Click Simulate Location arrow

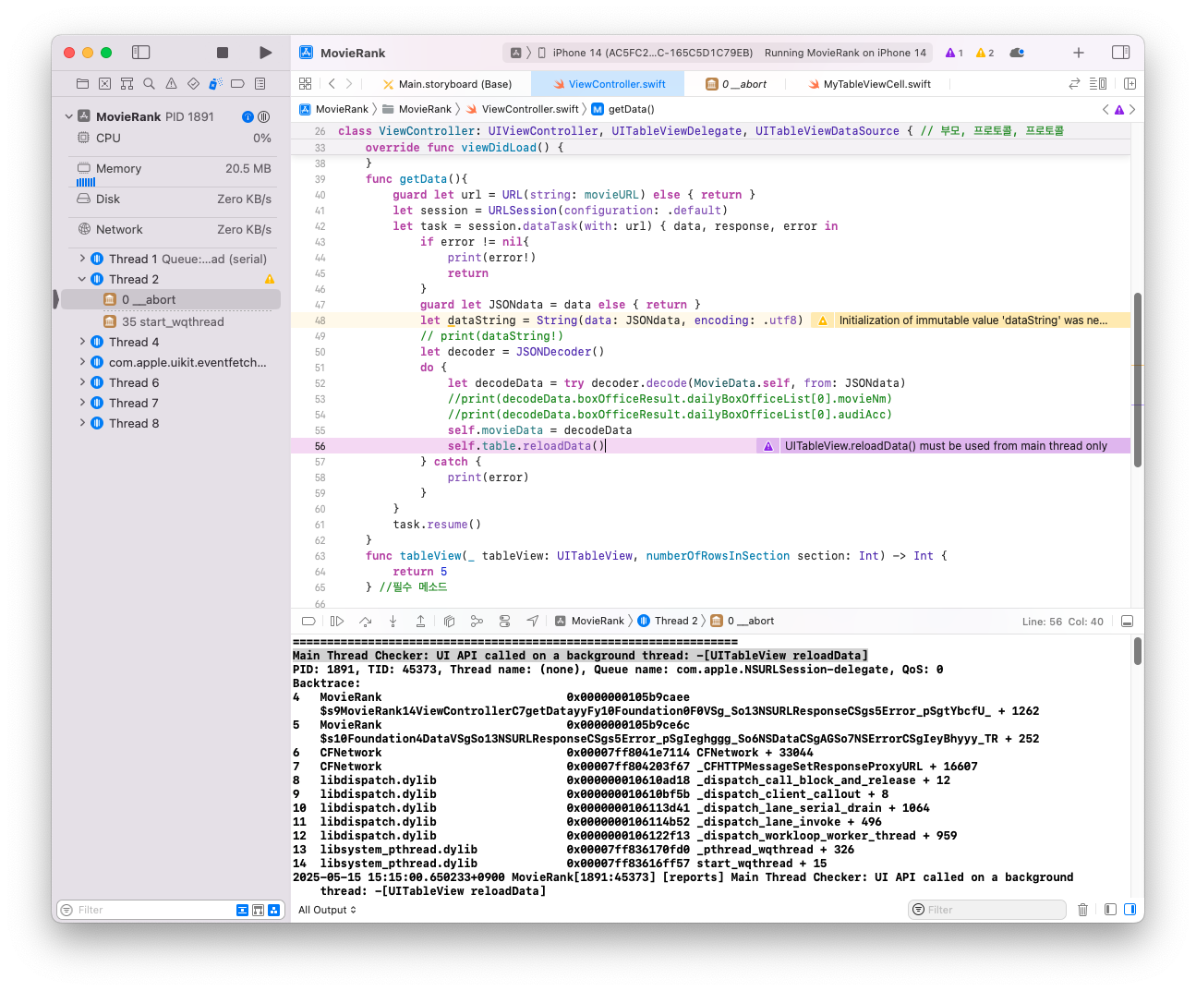coord(533,621)
